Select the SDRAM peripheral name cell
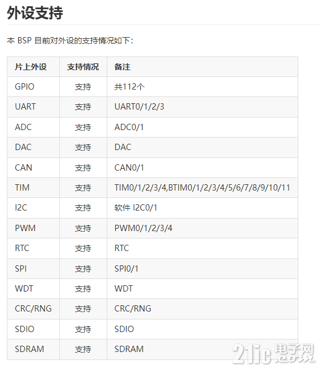Screen dimensions: 320x368 (x=33, y=349)
